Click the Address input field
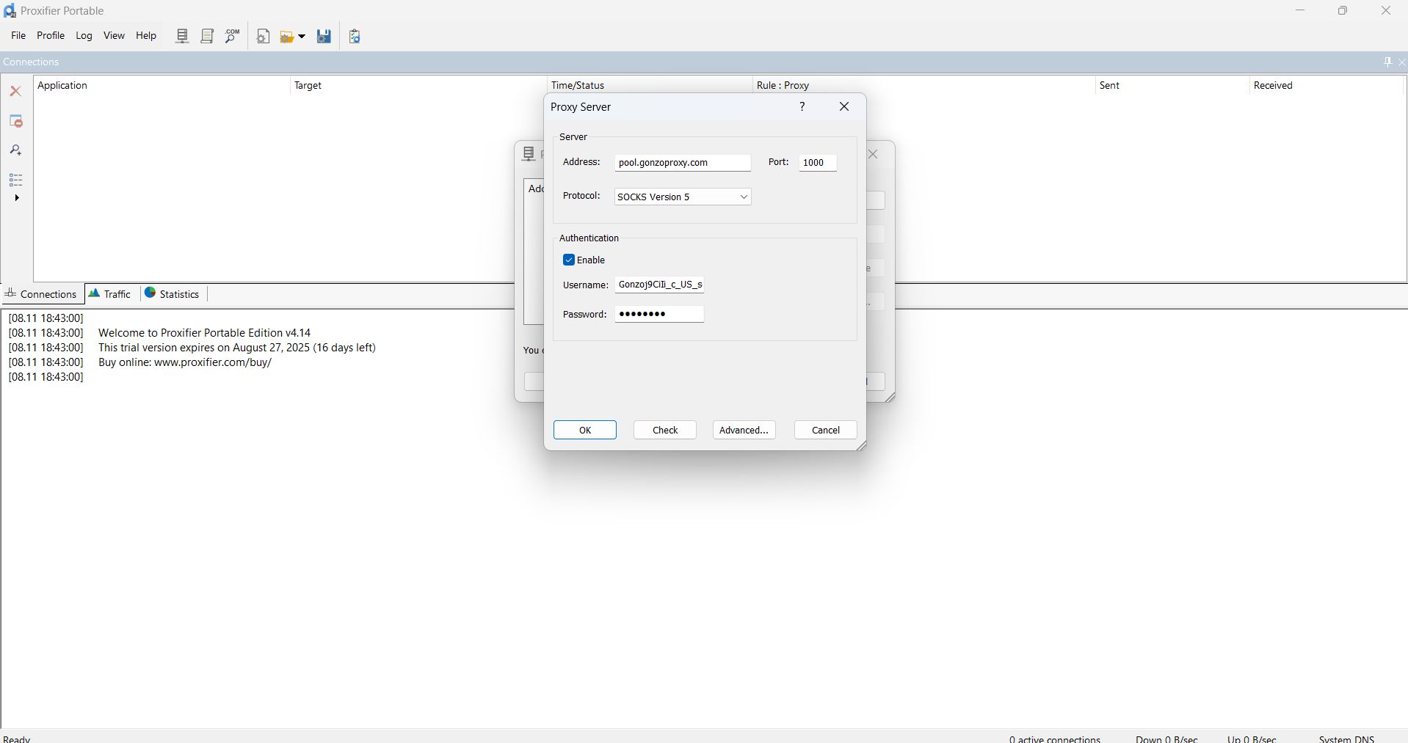This screenshot has height=743, width=1408. pyautogui.click(x=683, y=163)
